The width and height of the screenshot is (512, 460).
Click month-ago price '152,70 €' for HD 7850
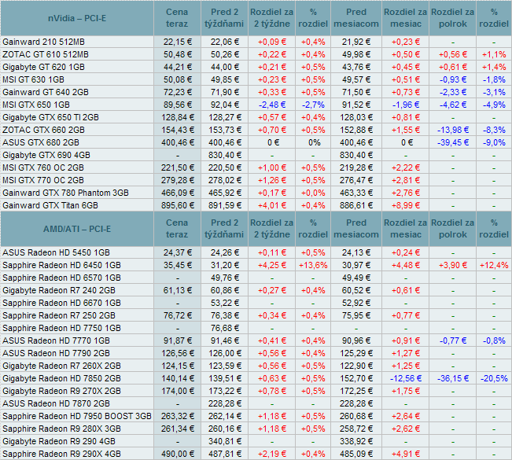pos(356,378)
